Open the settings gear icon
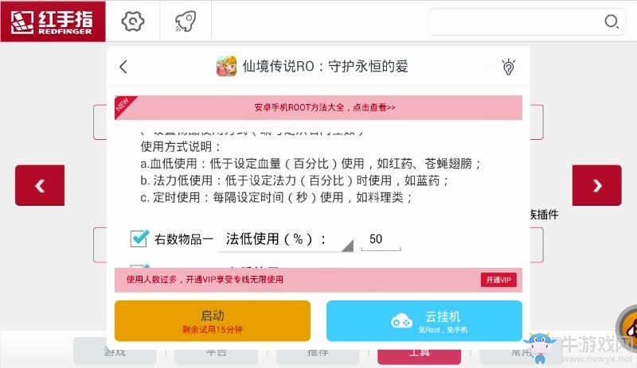The width and height of the screenshot is (637, 368). tap(133, 21)
